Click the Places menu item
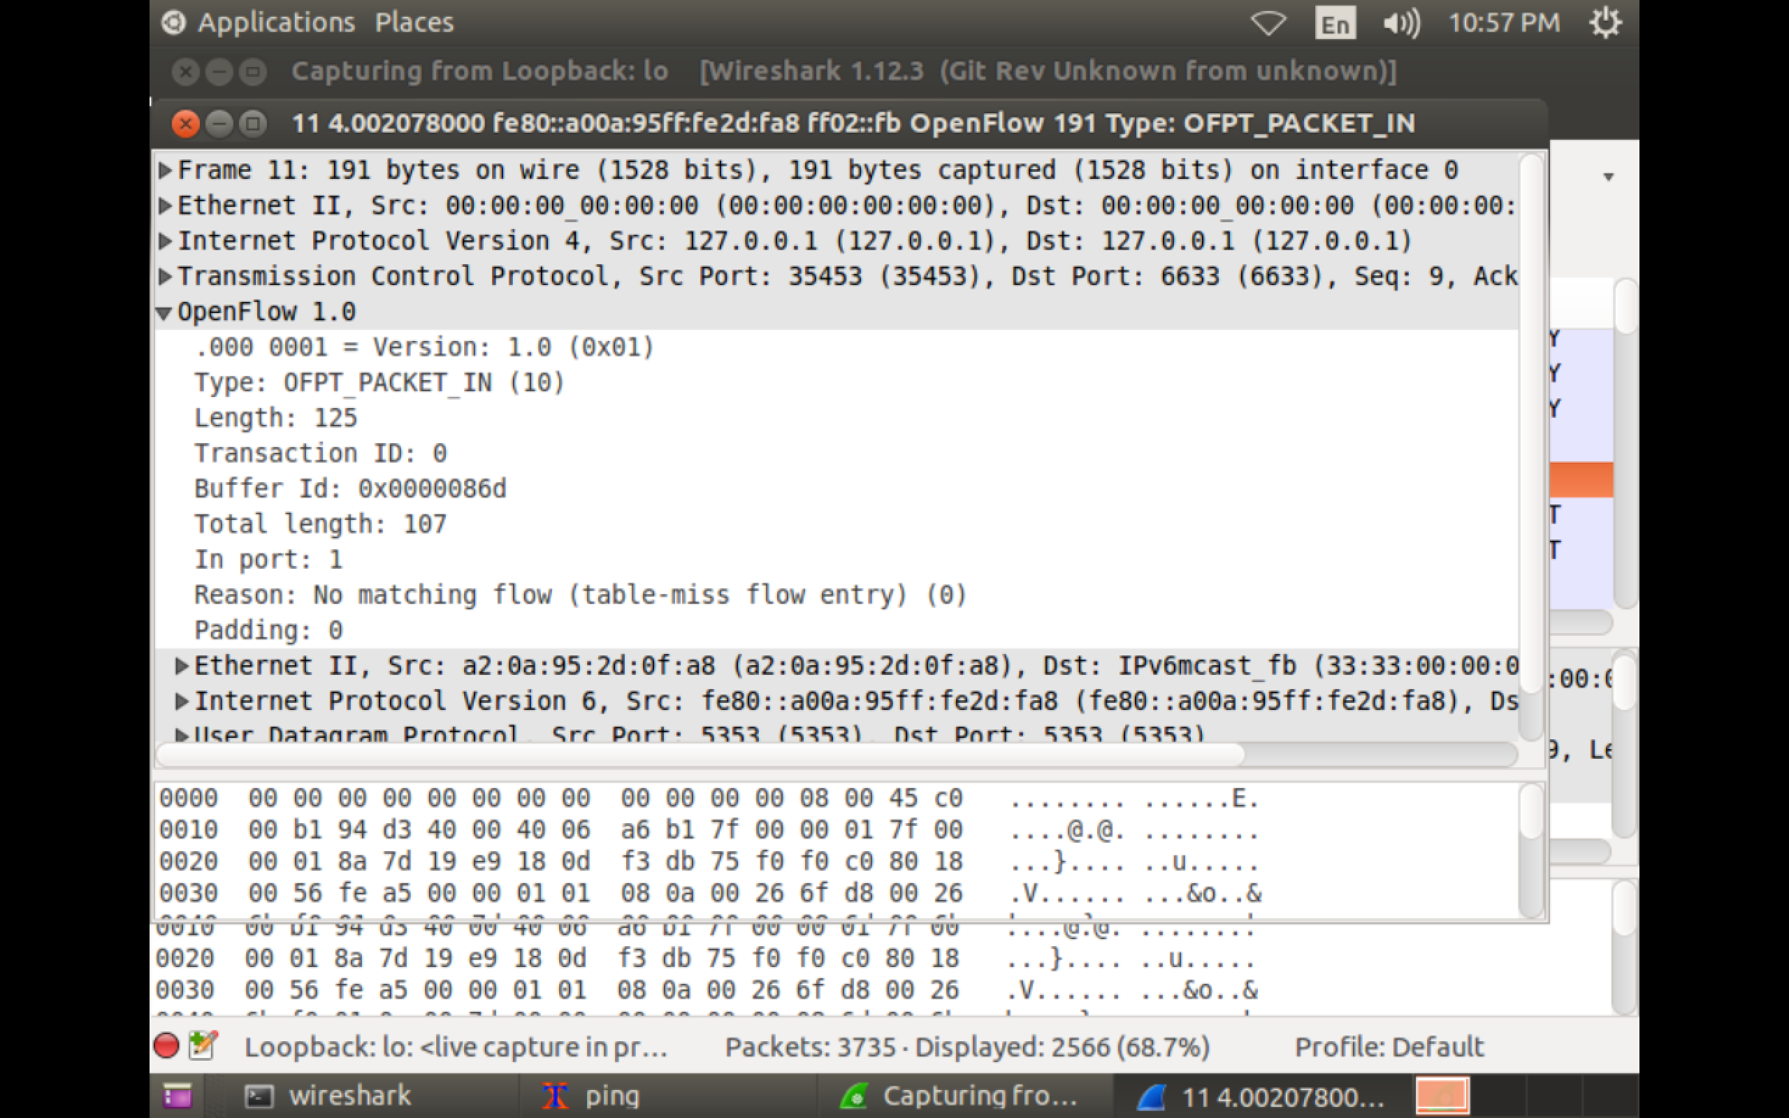 click(x=414, y=23)
